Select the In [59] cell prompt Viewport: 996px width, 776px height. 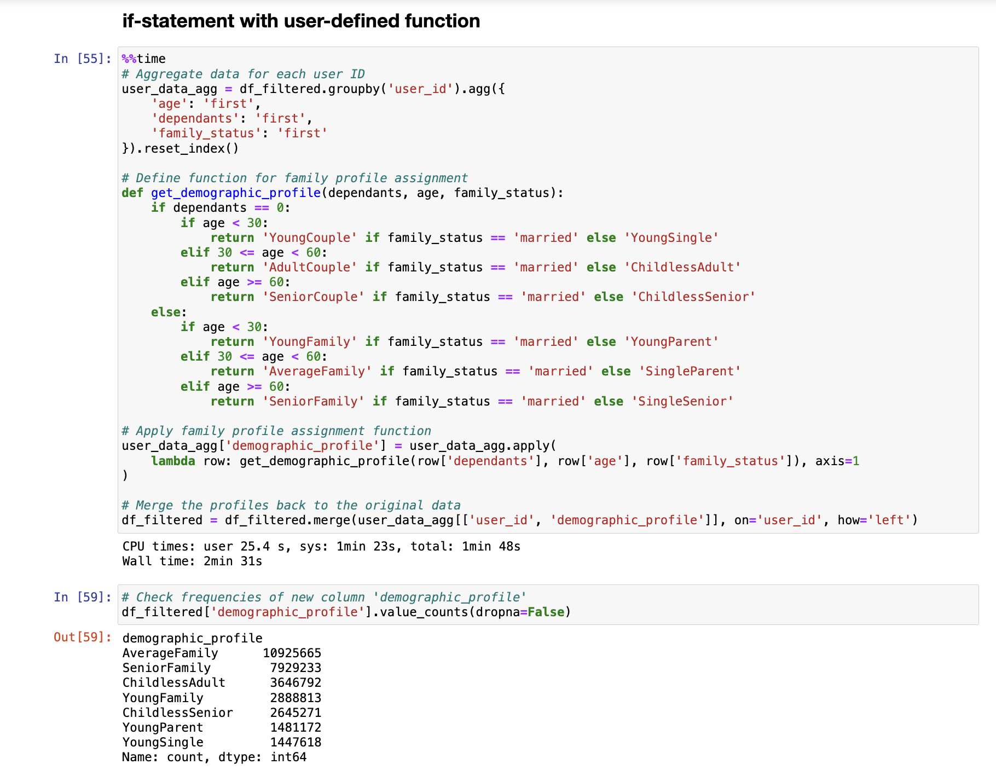(82, 597)
